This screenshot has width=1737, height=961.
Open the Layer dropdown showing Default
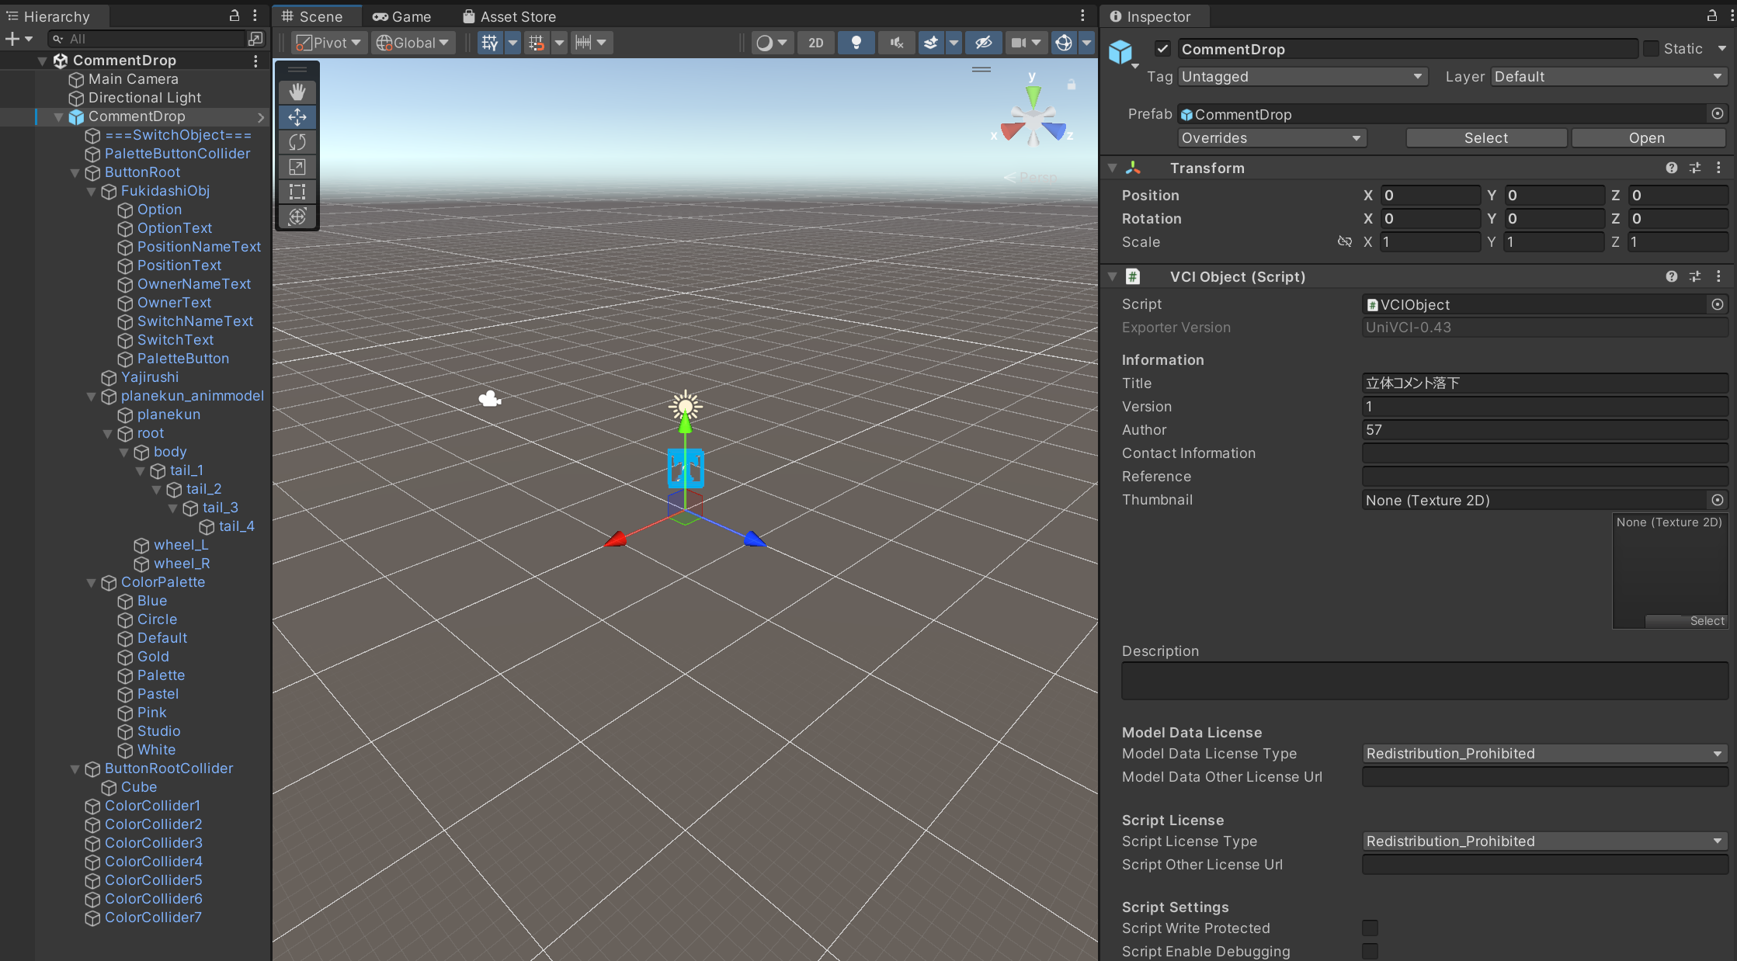click(x=1610, y=76)
